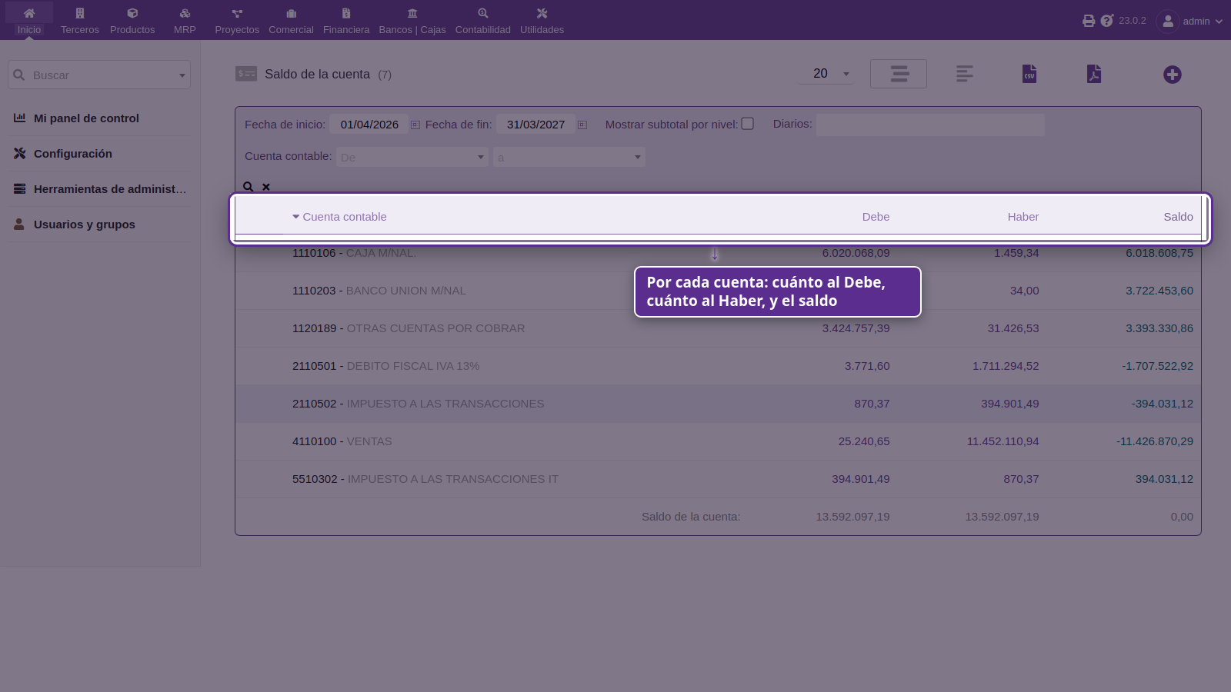Viewport: 1231px width, 692px height.
Task: Open the Bancos | Cajas menu
Action: pyautogui.click(x=412, y=21)
